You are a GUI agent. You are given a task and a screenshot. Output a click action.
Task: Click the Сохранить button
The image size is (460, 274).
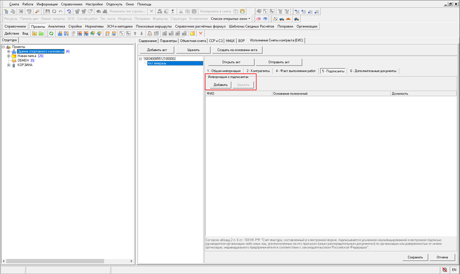pos(415,257)
